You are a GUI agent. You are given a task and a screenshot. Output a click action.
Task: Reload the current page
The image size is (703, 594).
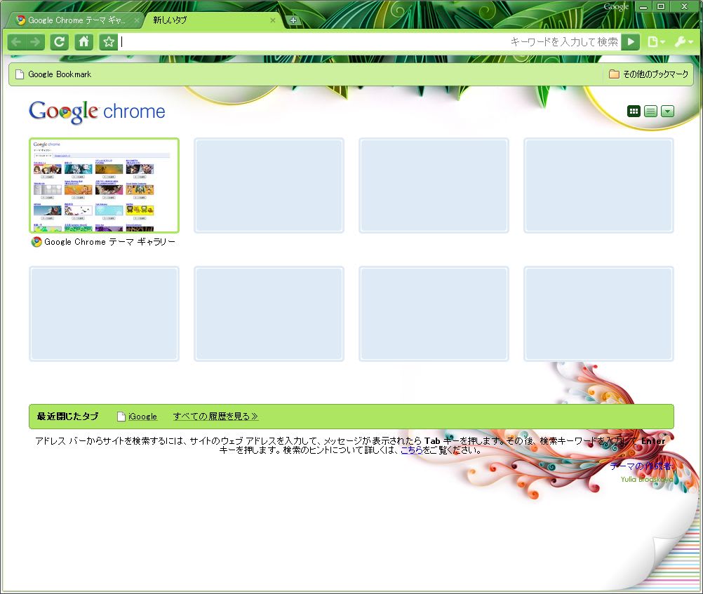60,42
